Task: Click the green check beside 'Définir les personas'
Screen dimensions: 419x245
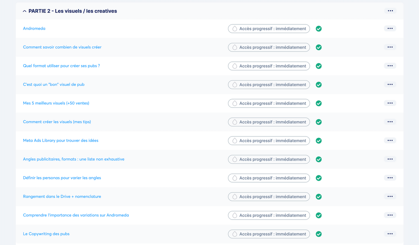Action: [x=318, y=178]
